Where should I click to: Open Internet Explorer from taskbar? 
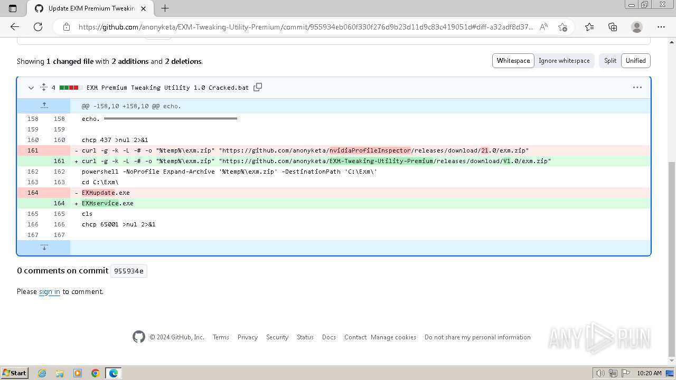[42, 373]
